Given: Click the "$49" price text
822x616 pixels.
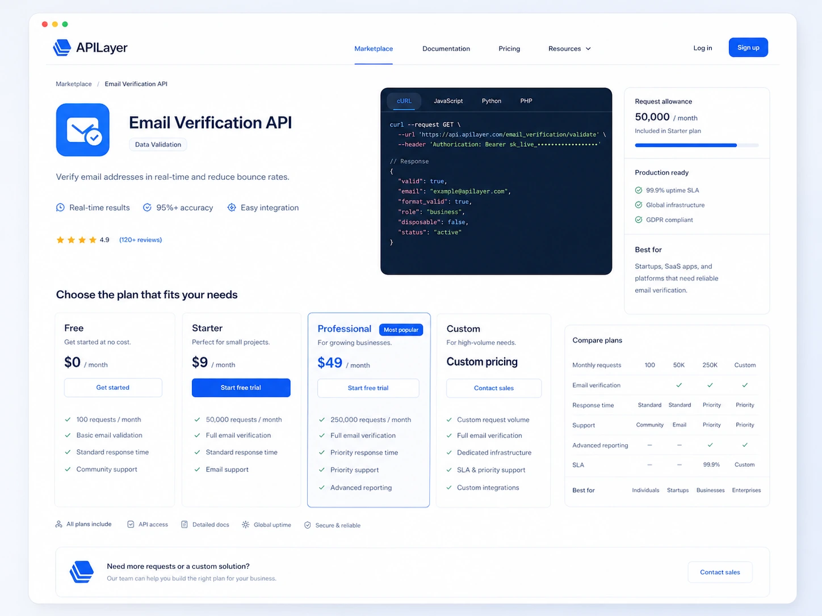Looking at the screenshot, I should coord(330,363).
